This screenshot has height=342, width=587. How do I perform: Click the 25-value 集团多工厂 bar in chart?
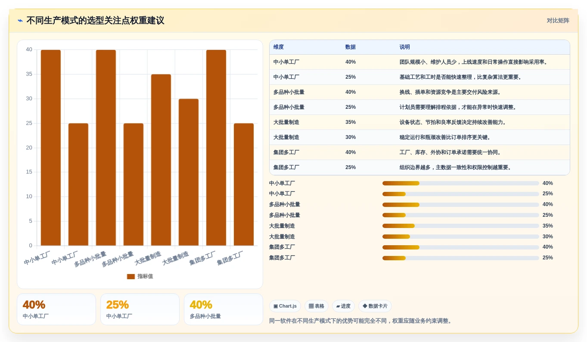click(x=244, y=185)
